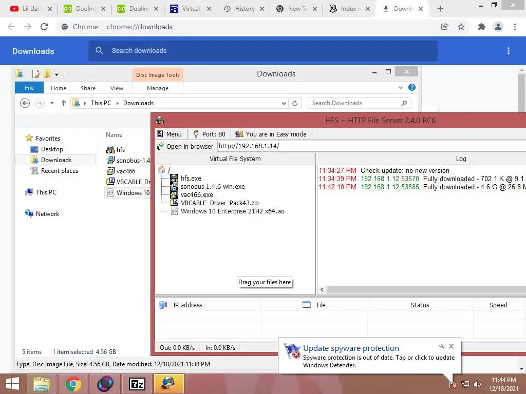Click the Chrome share page icon
526x394 pixels.
click(x=444, y=27)
